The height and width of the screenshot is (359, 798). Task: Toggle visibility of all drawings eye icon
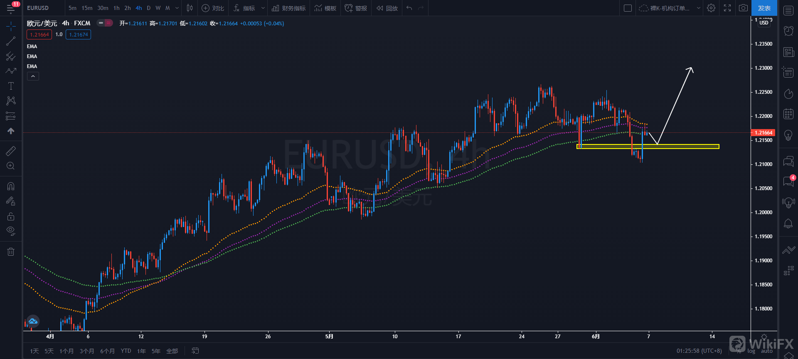click(11, 230)
